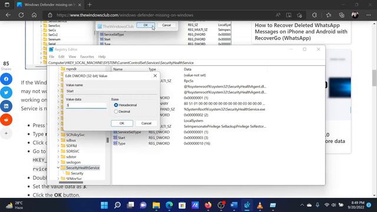Screen dimensions: 377x212
Task: Share article on LinkedIn
Action: click(x=6, y=106)
